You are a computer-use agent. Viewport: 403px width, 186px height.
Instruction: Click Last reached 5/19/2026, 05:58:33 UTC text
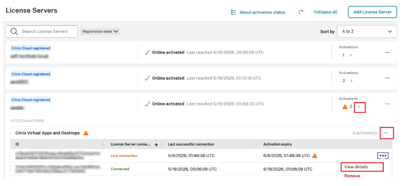225,104
